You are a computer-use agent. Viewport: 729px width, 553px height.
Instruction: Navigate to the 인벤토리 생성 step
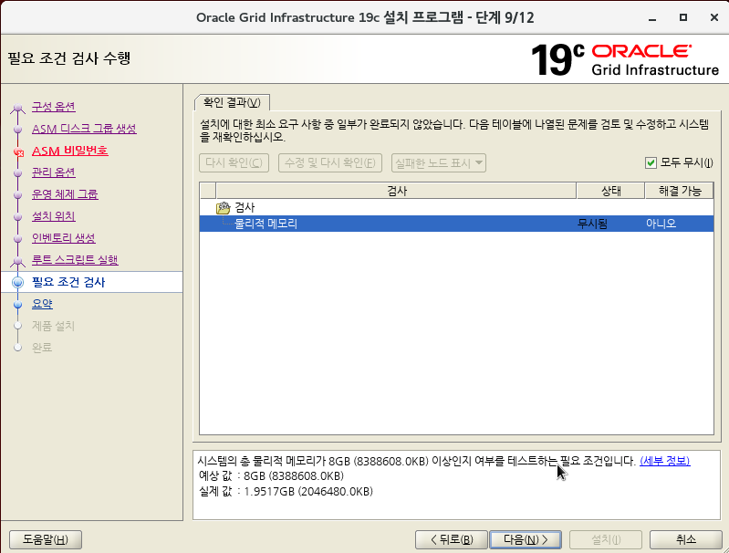[63, 238]
